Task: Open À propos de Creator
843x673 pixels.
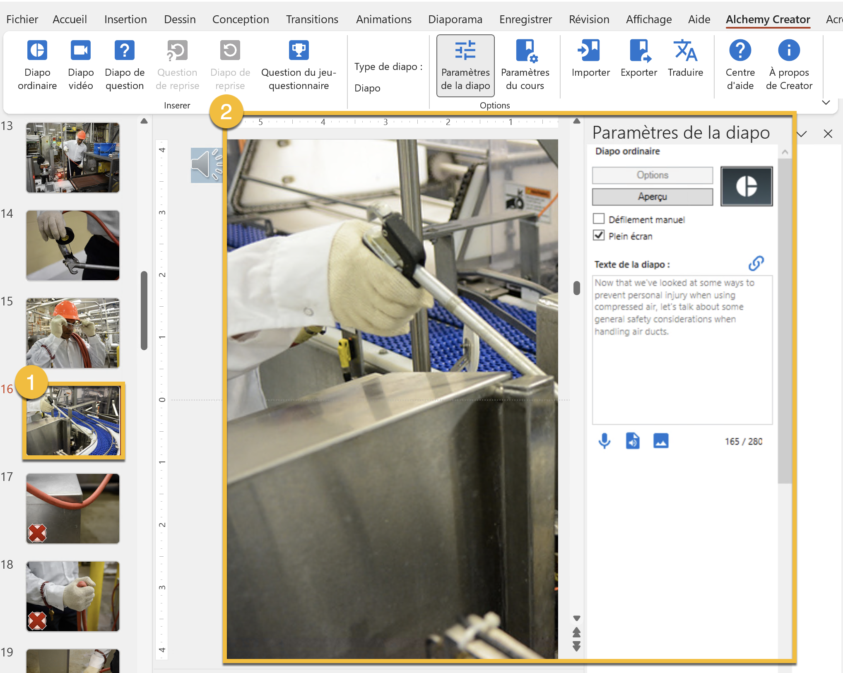Action: coord(789,66)
